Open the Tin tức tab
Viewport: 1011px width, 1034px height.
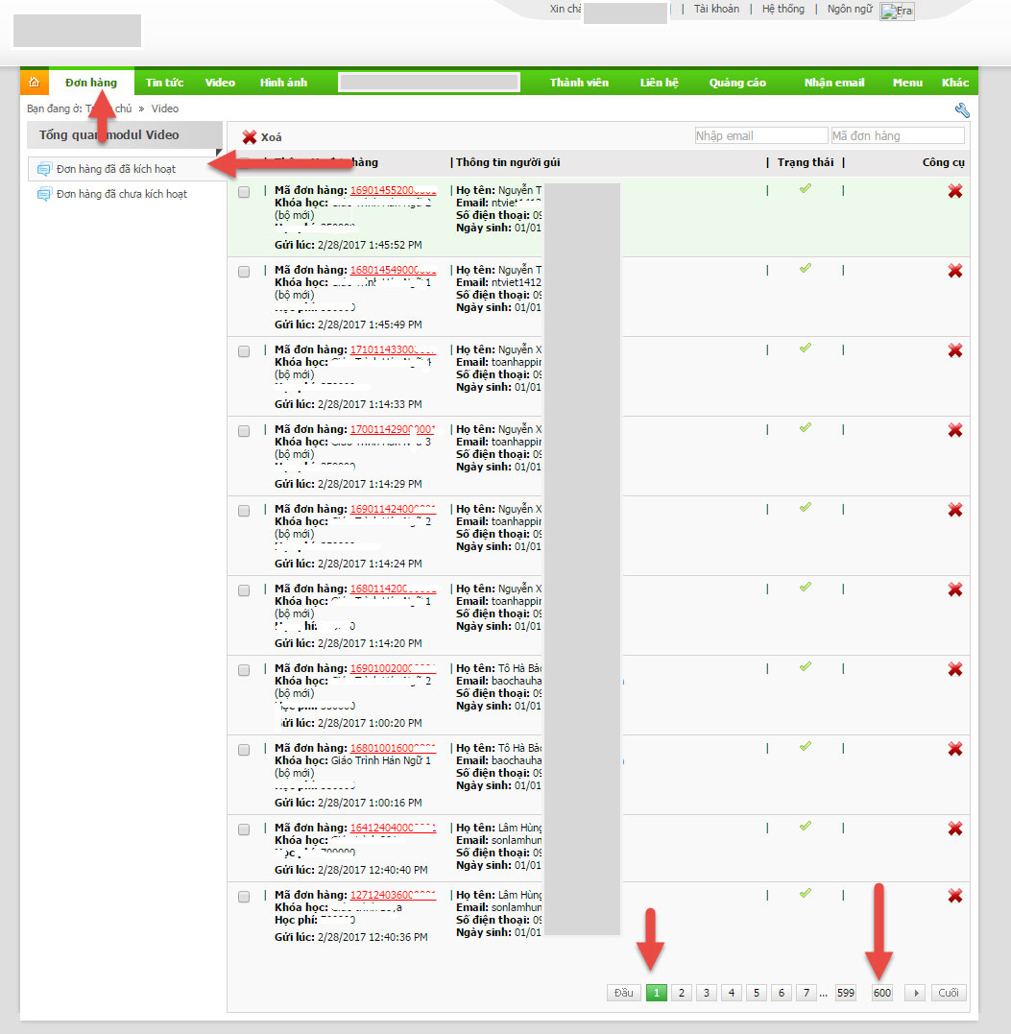tap(164, 83)
